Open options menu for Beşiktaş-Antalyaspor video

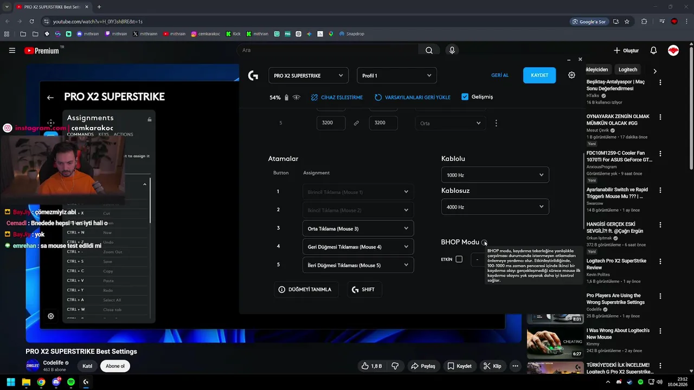(660, 82)
